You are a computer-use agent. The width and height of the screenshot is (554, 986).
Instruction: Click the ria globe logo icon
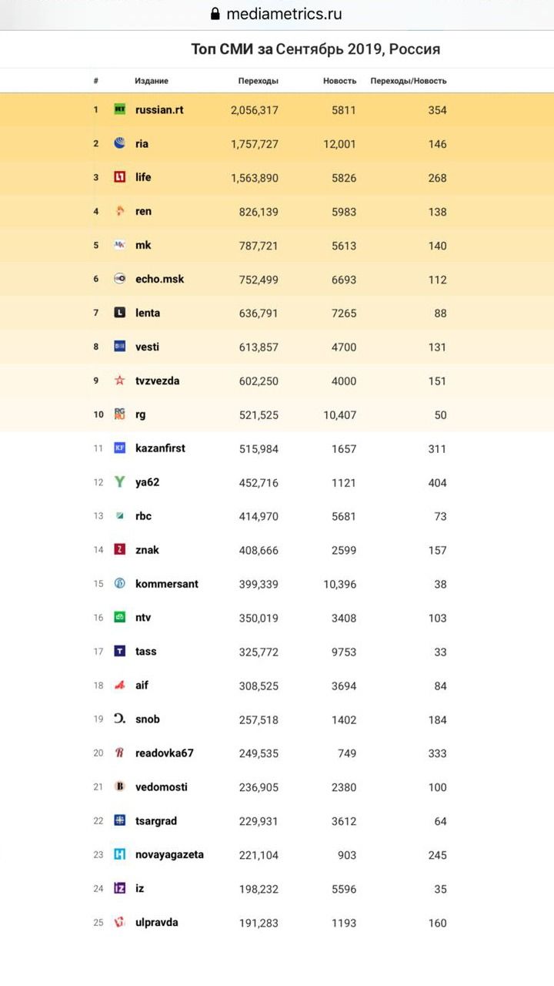tap(120, 143)
